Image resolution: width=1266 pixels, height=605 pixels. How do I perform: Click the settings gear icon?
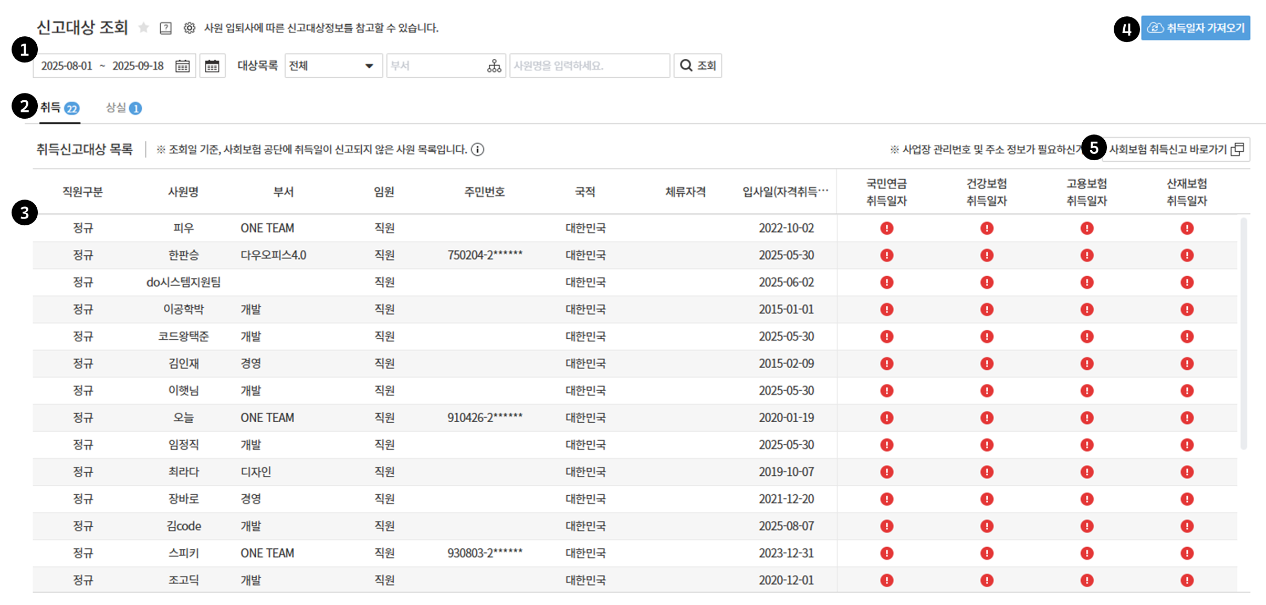[x=189, y=28]
